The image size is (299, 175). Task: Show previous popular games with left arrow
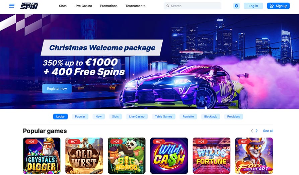pyautogui.click(x=252, y=131)
